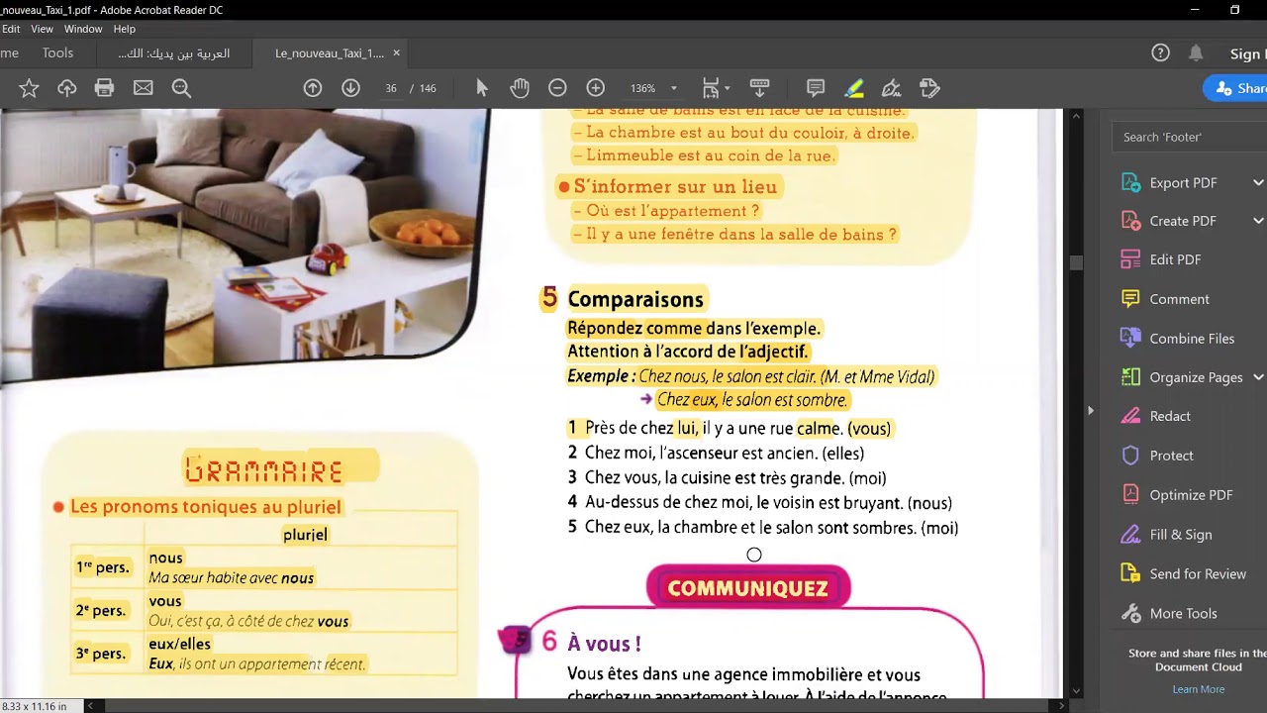The image size is (1267, 713).
Task: Open the Organize Pages tool
Action: tap(1196, 377)
